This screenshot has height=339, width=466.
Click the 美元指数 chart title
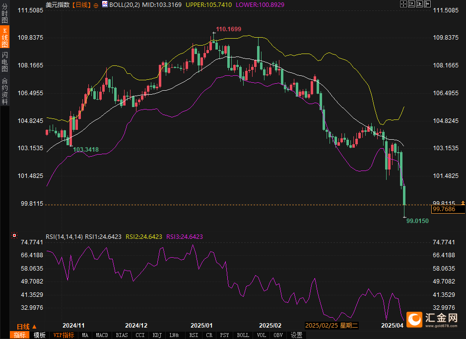click(x=58, y=5)
